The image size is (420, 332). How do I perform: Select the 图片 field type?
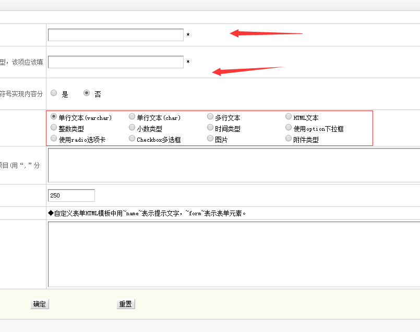coord(210,139)
